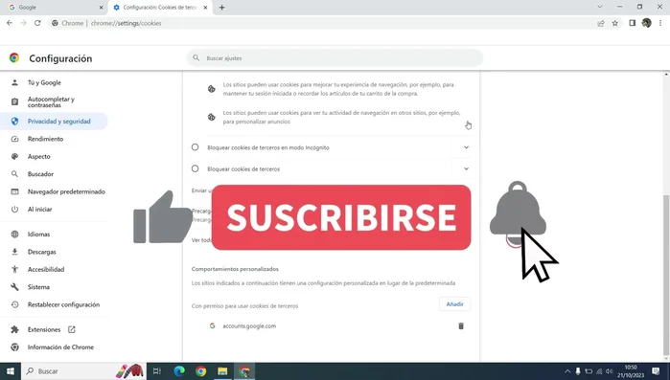Close the Configuración settings tab
Image resolution: width=670 pixels, height=380 pixels.
(205, 8)
